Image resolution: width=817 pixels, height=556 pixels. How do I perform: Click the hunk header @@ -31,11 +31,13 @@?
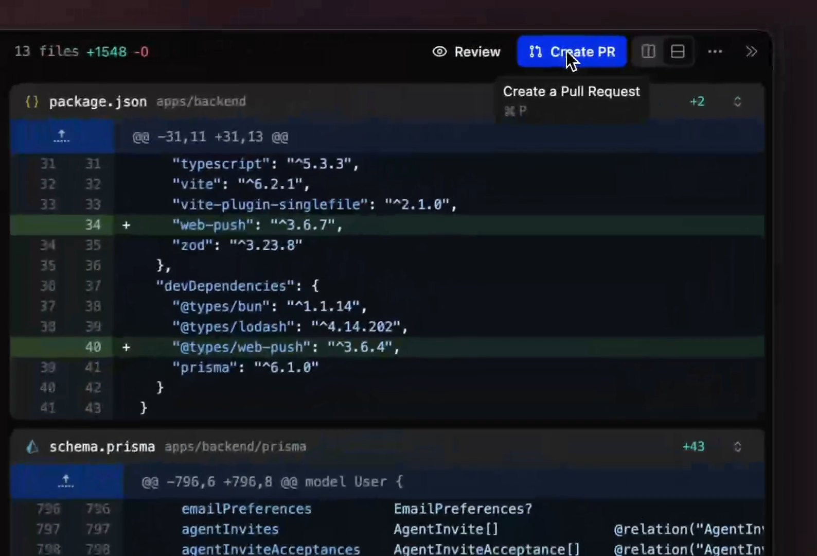coord(210,137)
